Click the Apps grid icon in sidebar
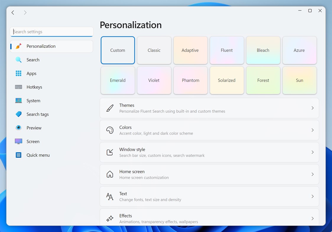Image resolution: width=332 pixels, height=232 pixels. [x=18, y=73]
